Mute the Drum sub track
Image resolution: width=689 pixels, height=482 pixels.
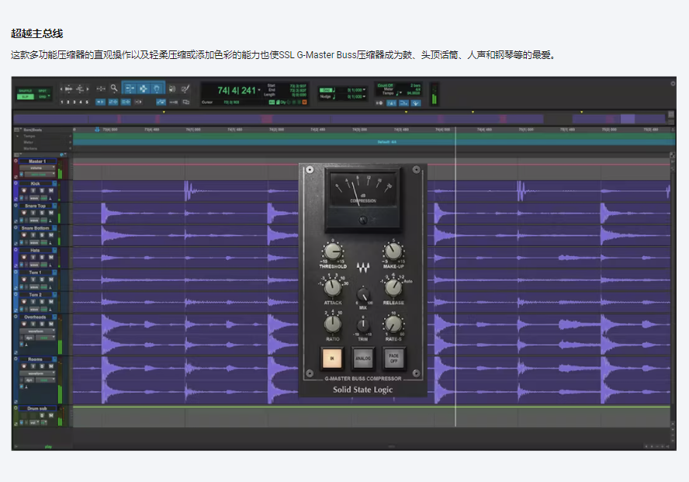51,415
